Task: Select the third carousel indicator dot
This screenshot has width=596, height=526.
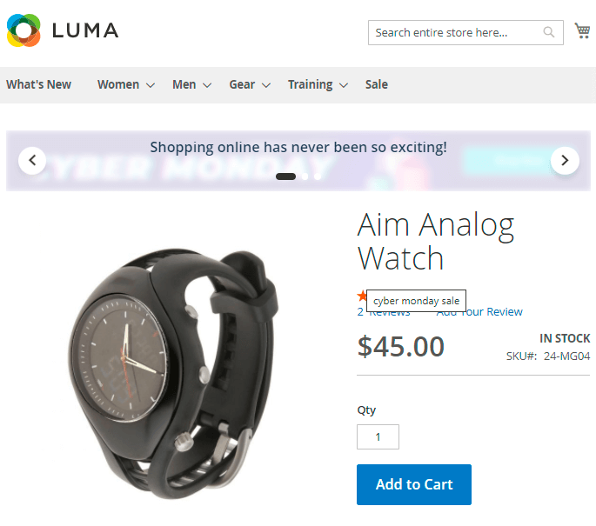Action: point(318,176)
